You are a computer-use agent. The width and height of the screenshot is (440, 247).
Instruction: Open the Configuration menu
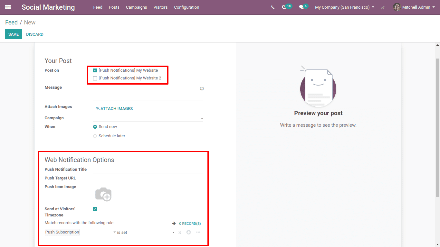pyautogui.click(x=187, y=7)
